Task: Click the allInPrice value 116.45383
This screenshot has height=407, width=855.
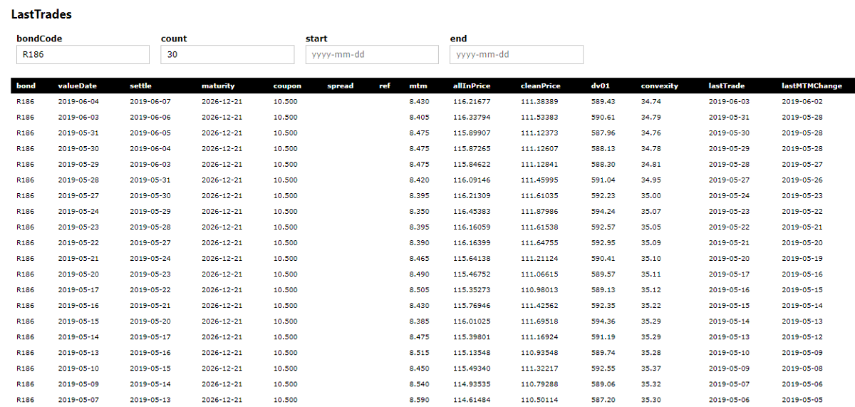Action: point(472,211)
